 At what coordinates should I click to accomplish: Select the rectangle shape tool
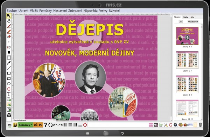(9, 73)
